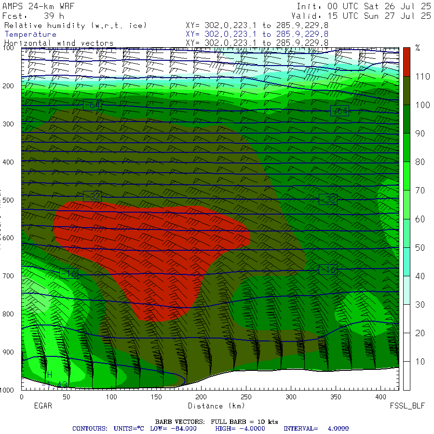
Task: Click the pressure axis label '1000'
Action: 7,390
